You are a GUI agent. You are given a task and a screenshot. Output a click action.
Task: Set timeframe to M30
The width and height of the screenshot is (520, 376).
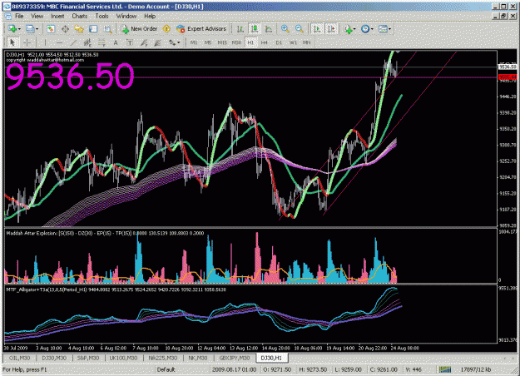tap(236, 42)
